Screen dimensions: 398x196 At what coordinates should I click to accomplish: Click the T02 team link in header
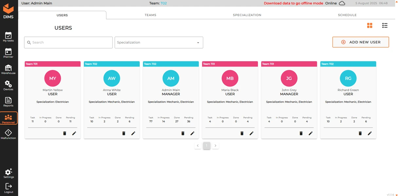163,3
